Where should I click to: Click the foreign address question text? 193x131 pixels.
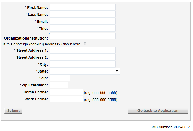click(42, 44)
